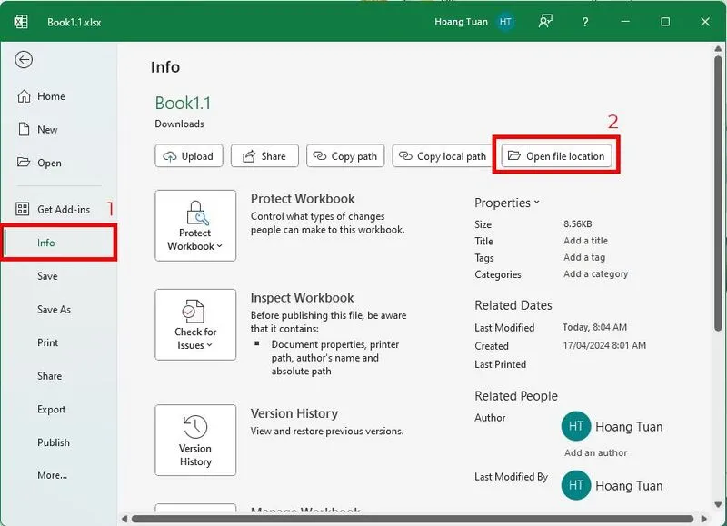Click the Copy local path button

click(x=442, y=156)
